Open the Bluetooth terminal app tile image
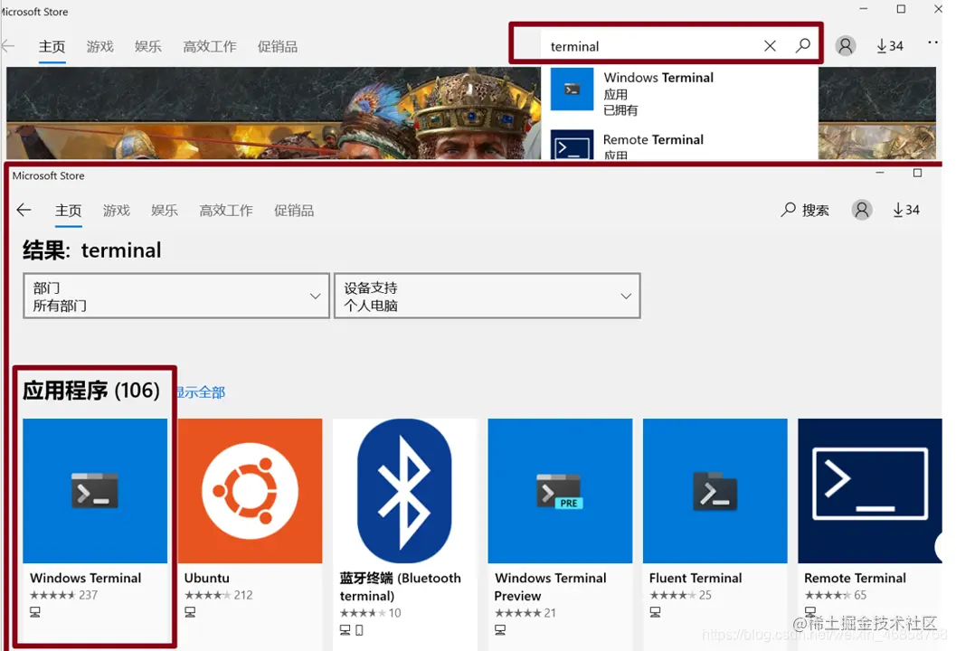Screen dimensions: 956x651 pyautogui.click(x=405, y=491)
